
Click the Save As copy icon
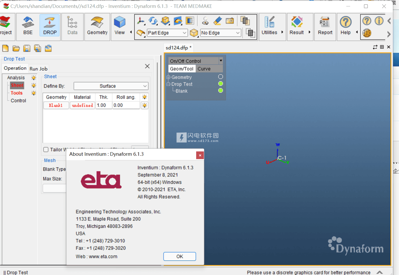(38, 48)
